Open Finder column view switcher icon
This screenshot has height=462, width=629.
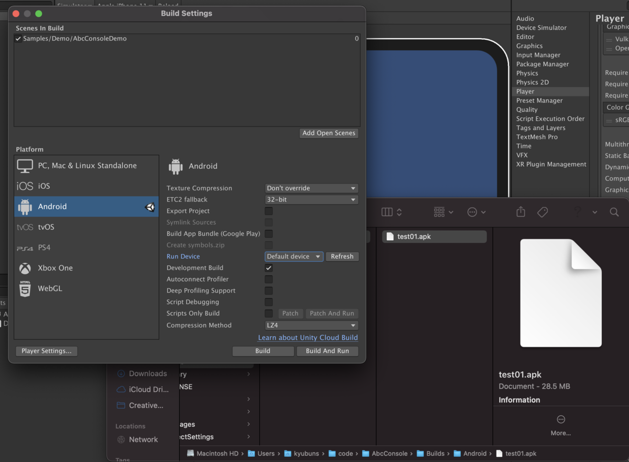[392, 212]
